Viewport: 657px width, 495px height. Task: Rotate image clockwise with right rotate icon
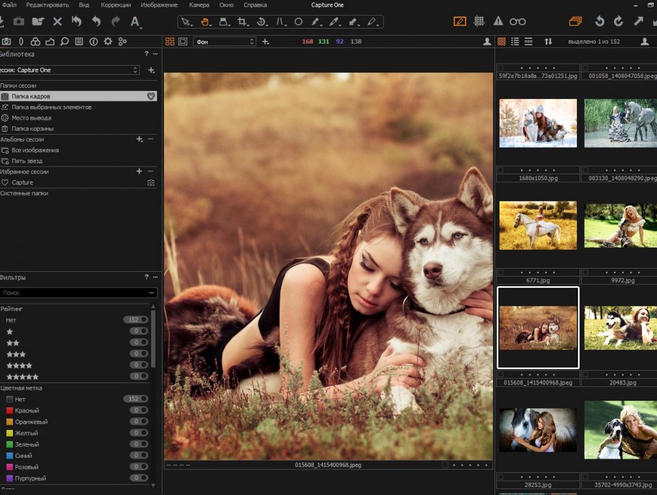click(x=619, y=21)
